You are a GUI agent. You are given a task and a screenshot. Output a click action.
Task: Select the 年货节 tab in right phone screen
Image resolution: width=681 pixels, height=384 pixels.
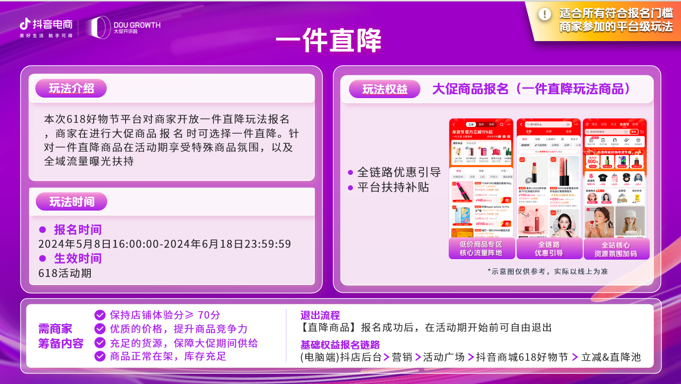[624, 124]
